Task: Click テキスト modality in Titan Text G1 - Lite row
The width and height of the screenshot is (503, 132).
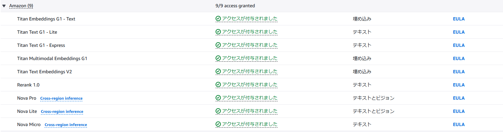Action: click(362, 32)
